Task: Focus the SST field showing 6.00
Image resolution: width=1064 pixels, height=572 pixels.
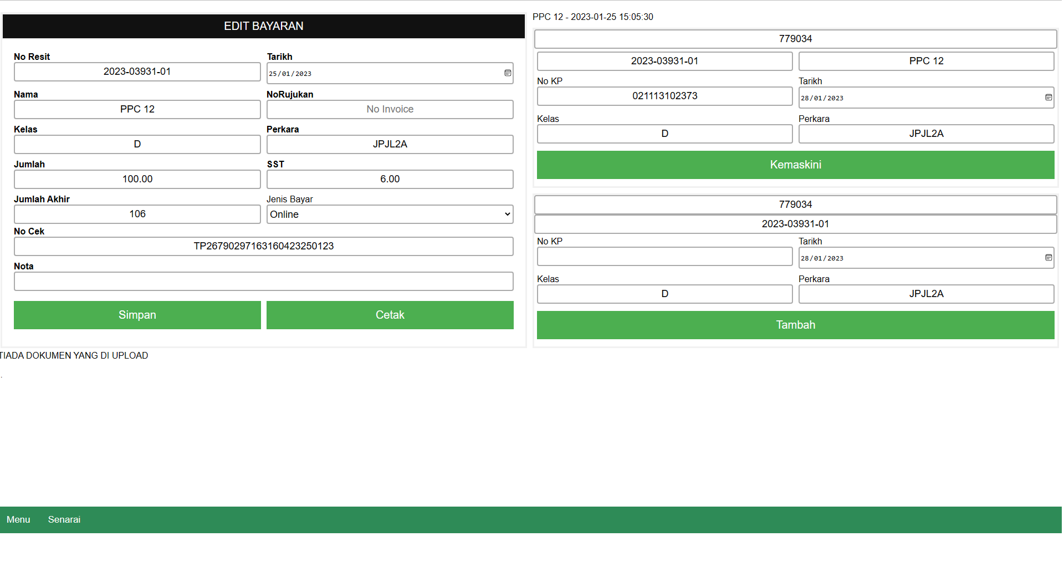Action: (x=390, y=180)
